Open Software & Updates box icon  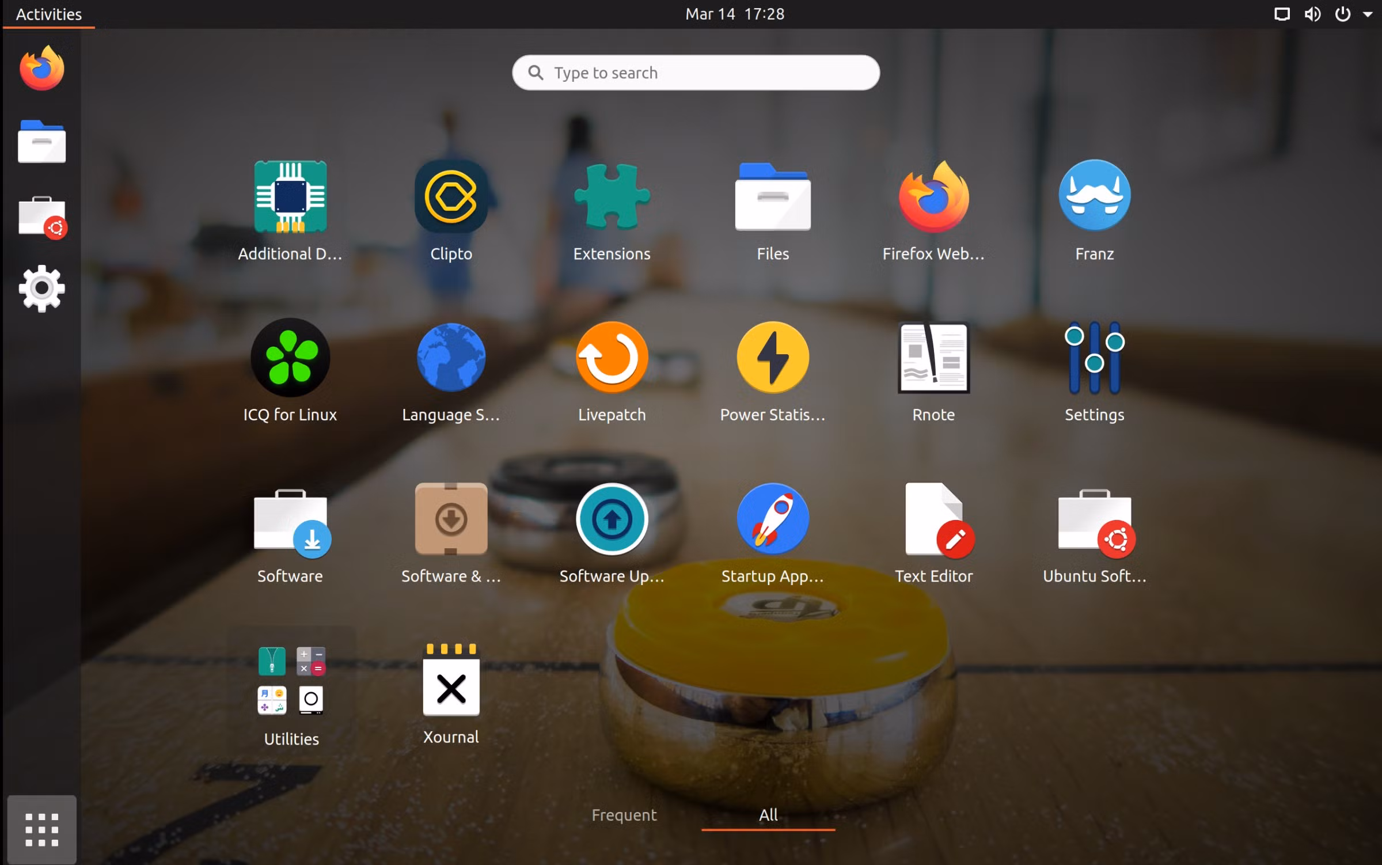pos(451,519)
